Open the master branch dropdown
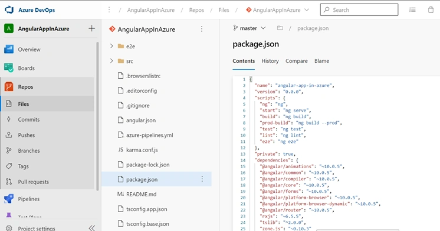The width and height of the screenshot is (440, 231). point(249,28)
